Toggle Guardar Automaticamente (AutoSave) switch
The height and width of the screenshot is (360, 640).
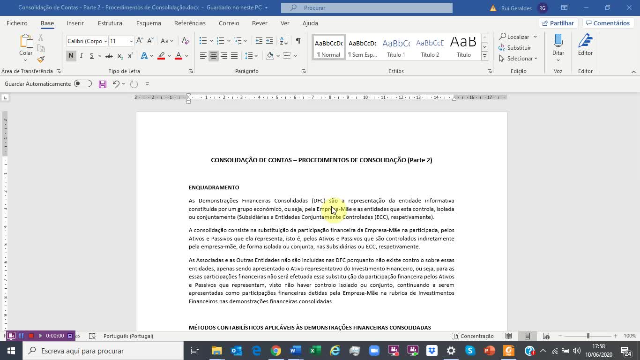[82, 83]
